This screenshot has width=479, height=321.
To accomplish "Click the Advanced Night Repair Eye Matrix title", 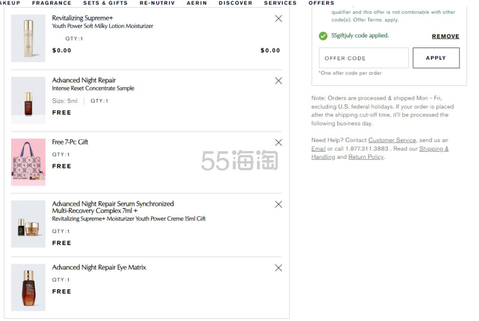I will pos(99,267).
